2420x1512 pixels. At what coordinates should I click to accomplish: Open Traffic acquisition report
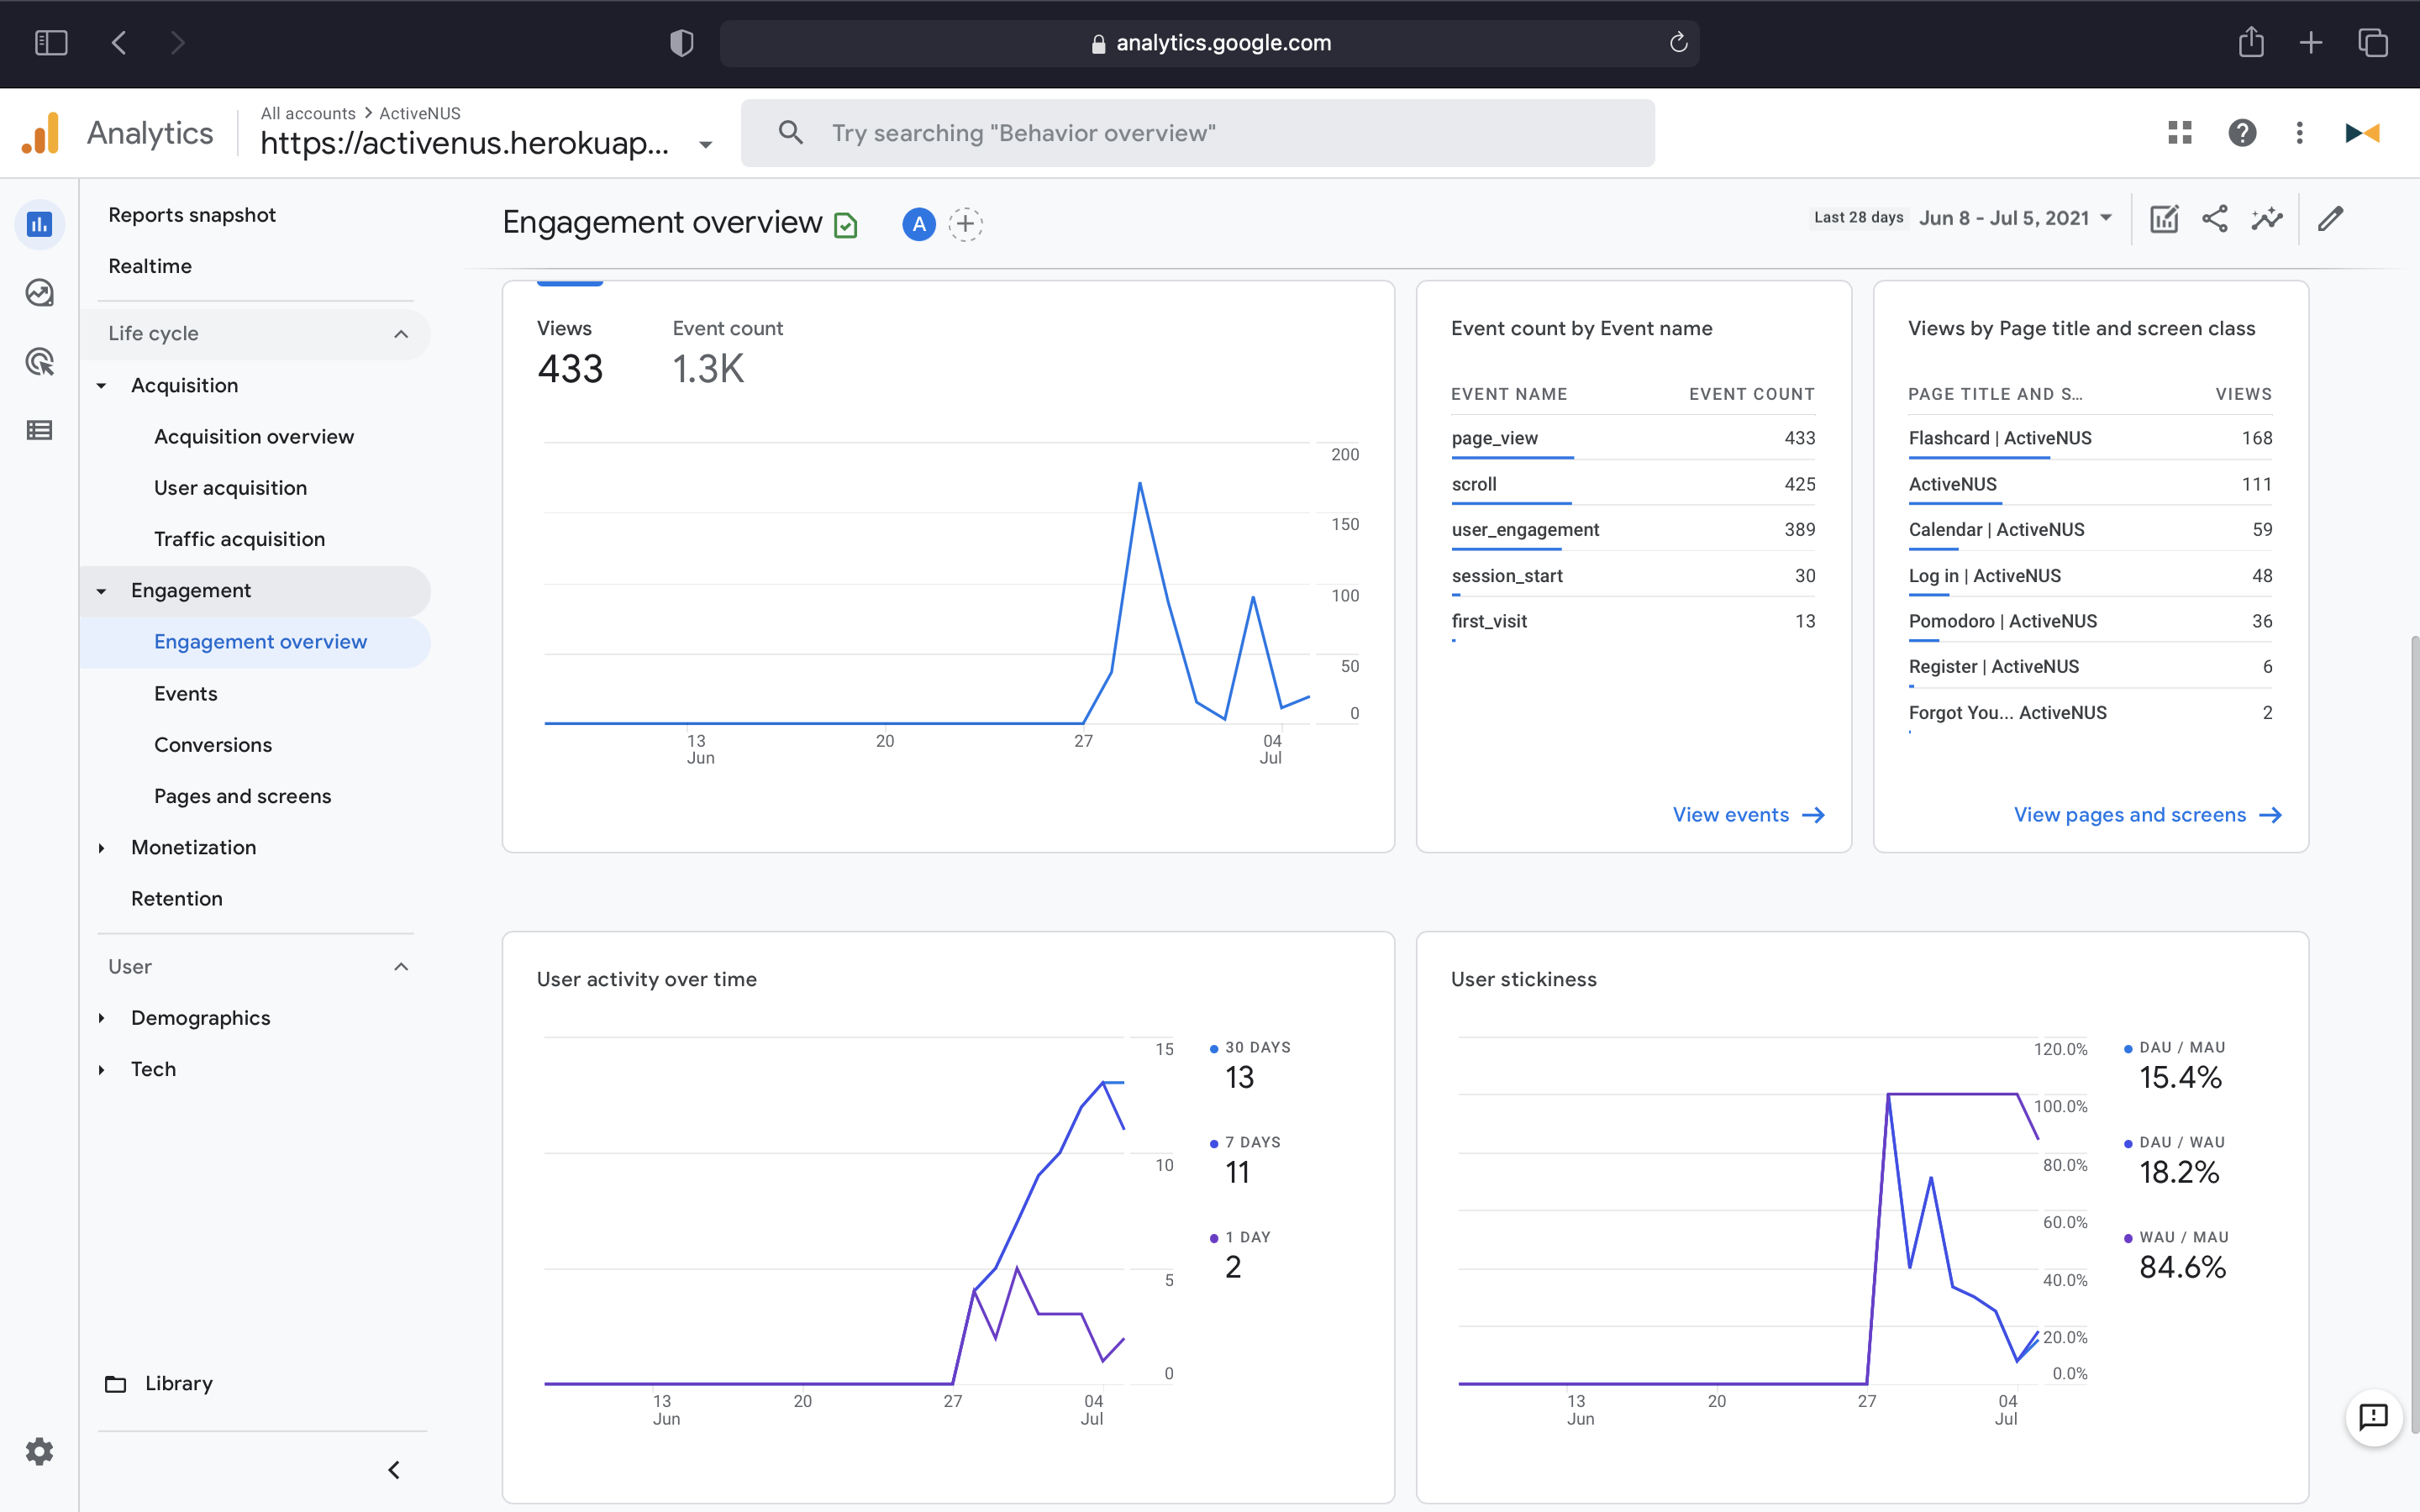[x=239, y=539]
